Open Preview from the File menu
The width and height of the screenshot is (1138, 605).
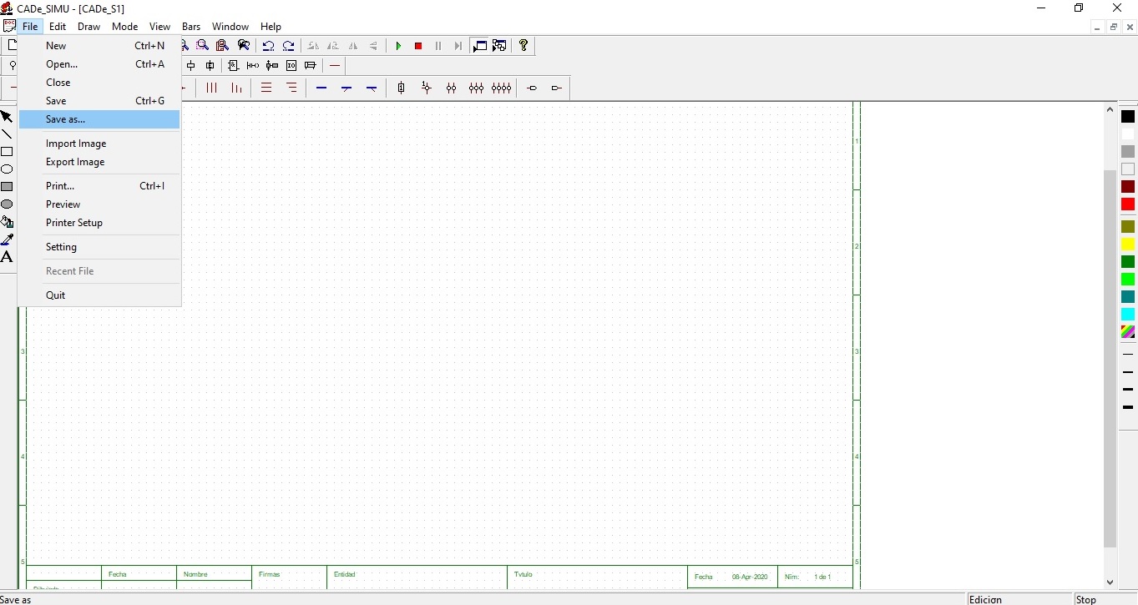(99, 204)
